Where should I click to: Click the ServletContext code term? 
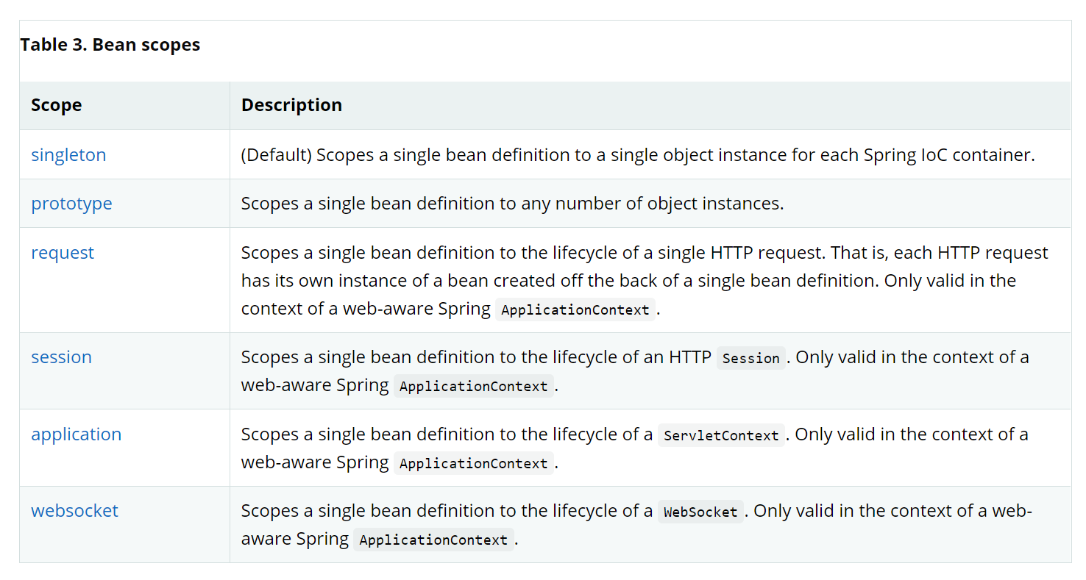721,435
